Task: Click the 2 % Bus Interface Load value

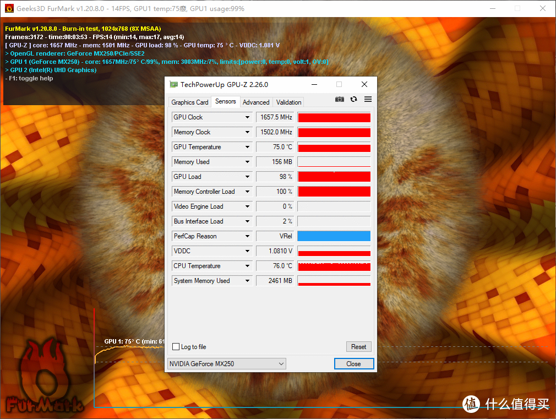Action: (275, 221)
